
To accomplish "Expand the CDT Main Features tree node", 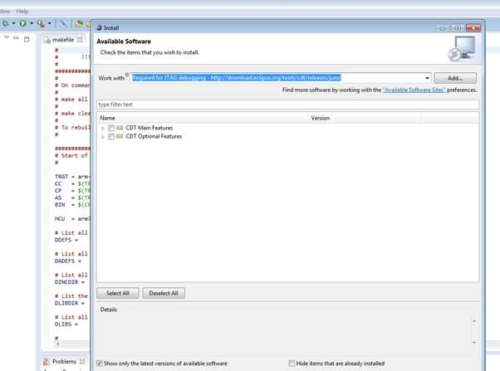I will pos(103,128).
